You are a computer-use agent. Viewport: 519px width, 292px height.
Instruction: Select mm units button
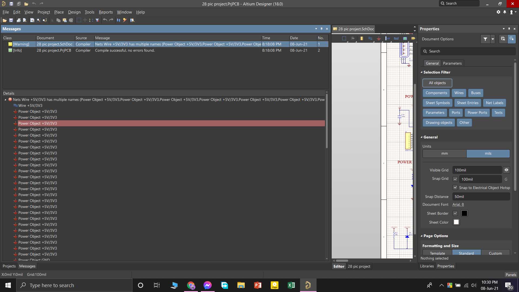444,154
